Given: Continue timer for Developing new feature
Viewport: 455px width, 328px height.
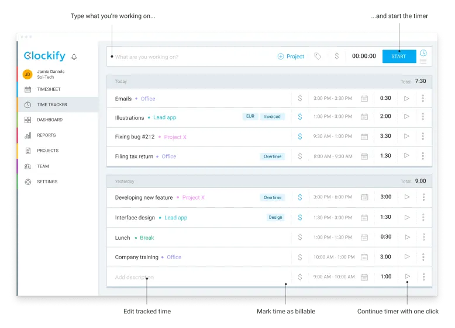Looking at the screenshot, I should pos(407,197).
